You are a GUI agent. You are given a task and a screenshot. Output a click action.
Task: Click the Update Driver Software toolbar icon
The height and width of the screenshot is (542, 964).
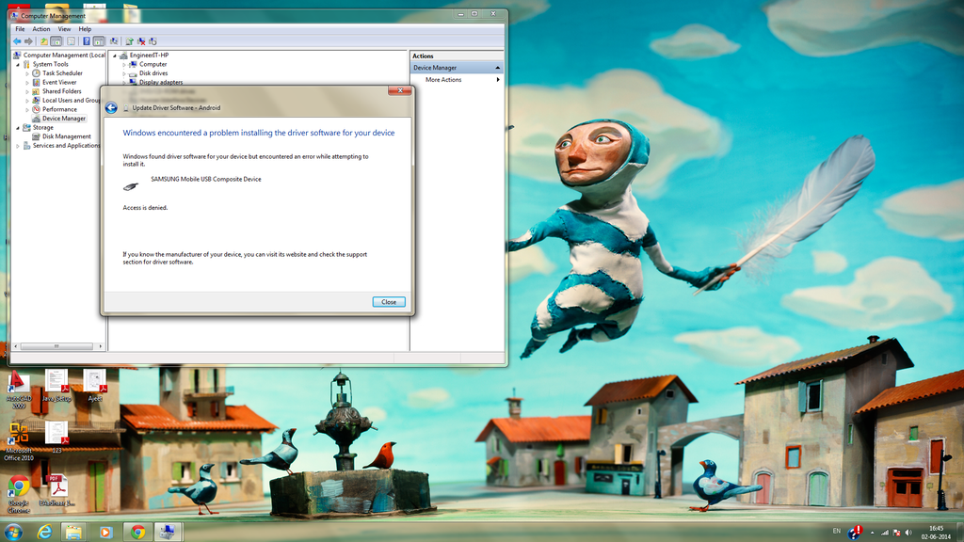129,41
